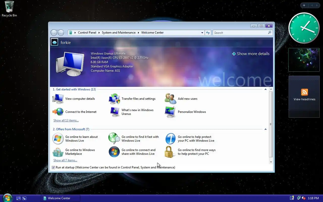Click the sidebar previous gadgets arrow

[312, 5]
